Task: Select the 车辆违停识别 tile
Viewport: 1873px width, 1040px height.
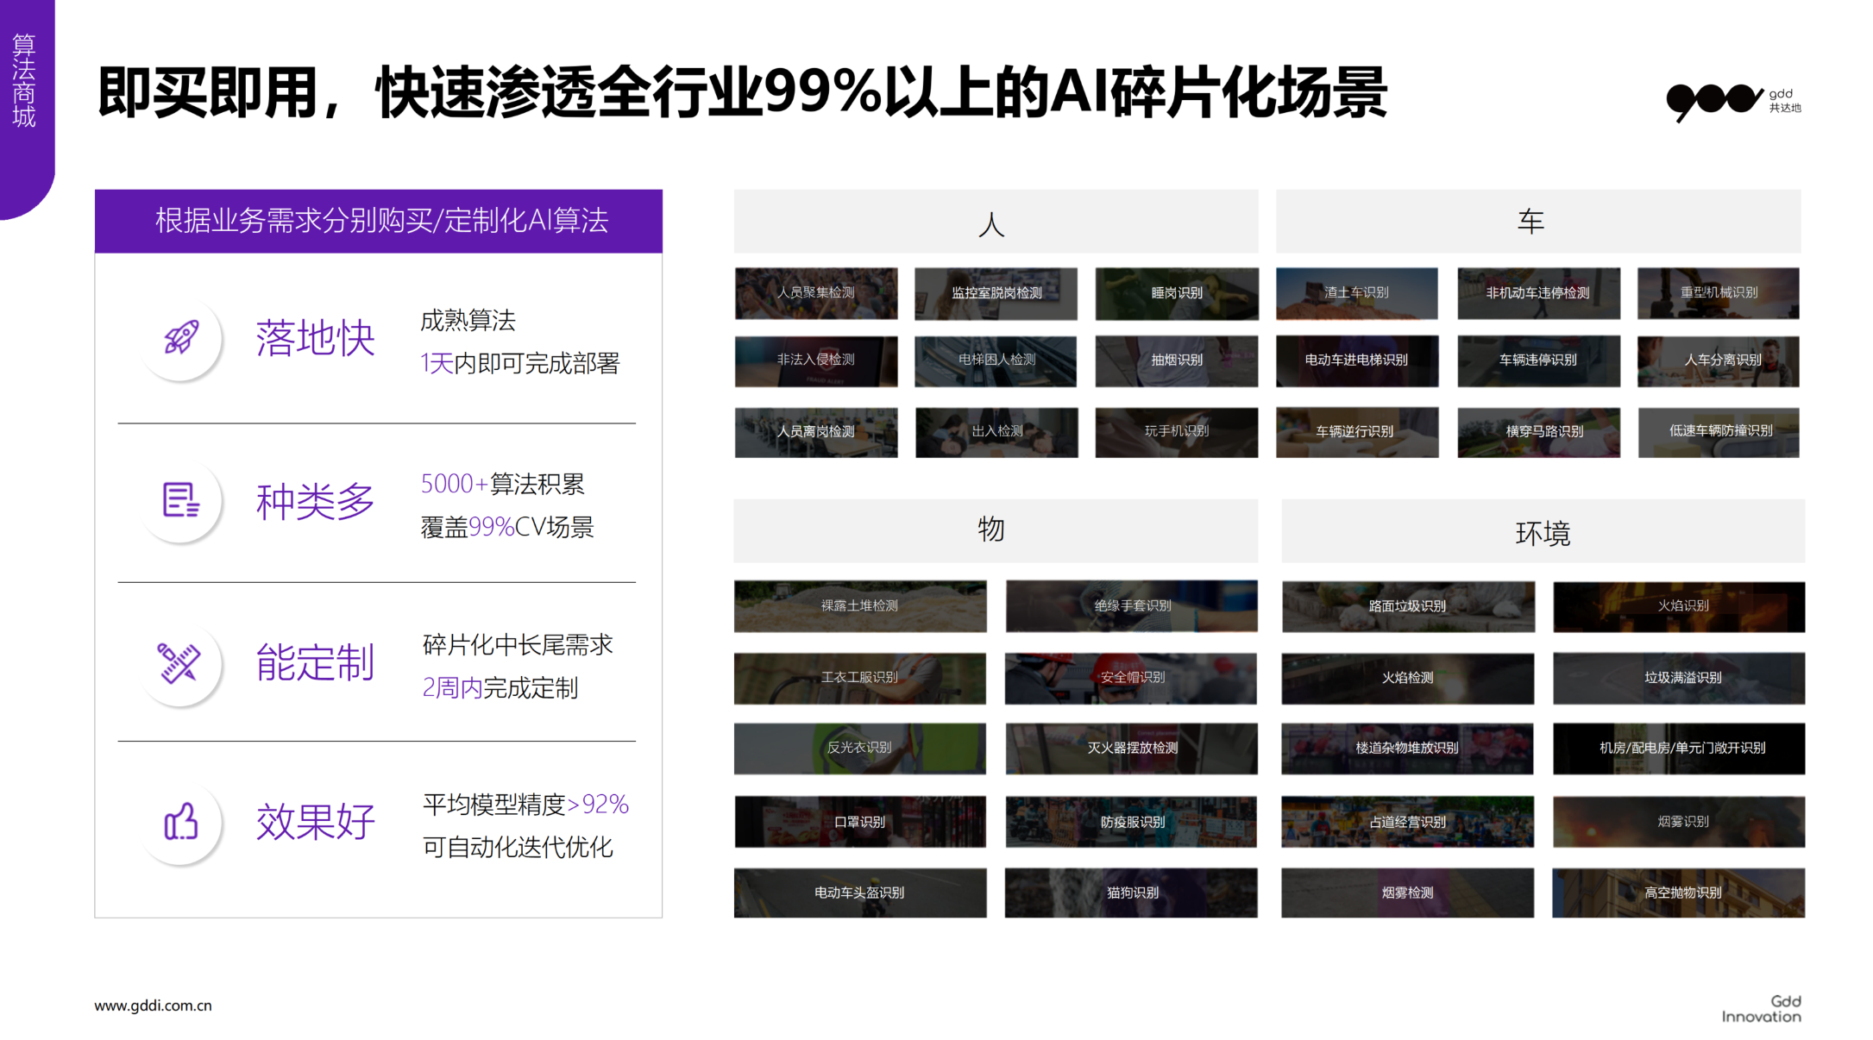Action: (1538, 360)
